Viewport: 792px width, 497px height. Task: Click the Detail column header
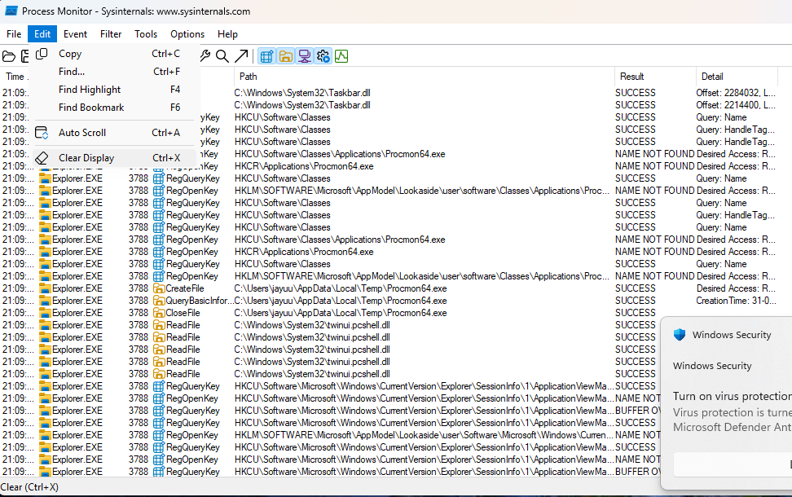737,77
